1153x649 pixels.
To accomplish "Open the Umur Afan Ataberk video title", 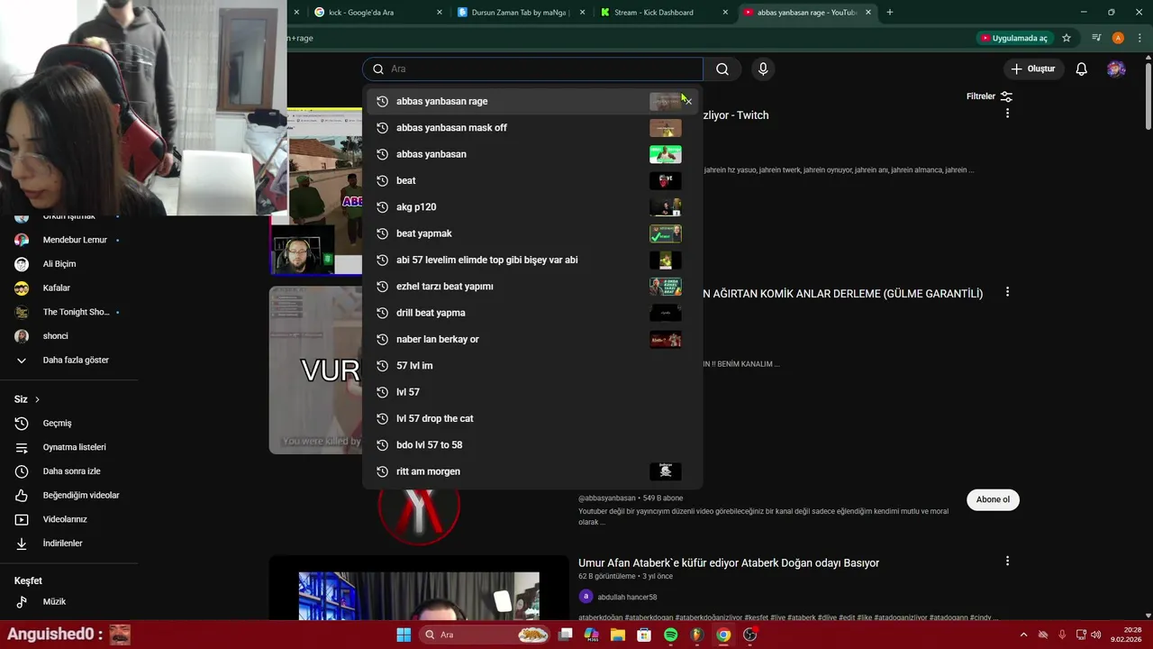I will click(729, 563).
